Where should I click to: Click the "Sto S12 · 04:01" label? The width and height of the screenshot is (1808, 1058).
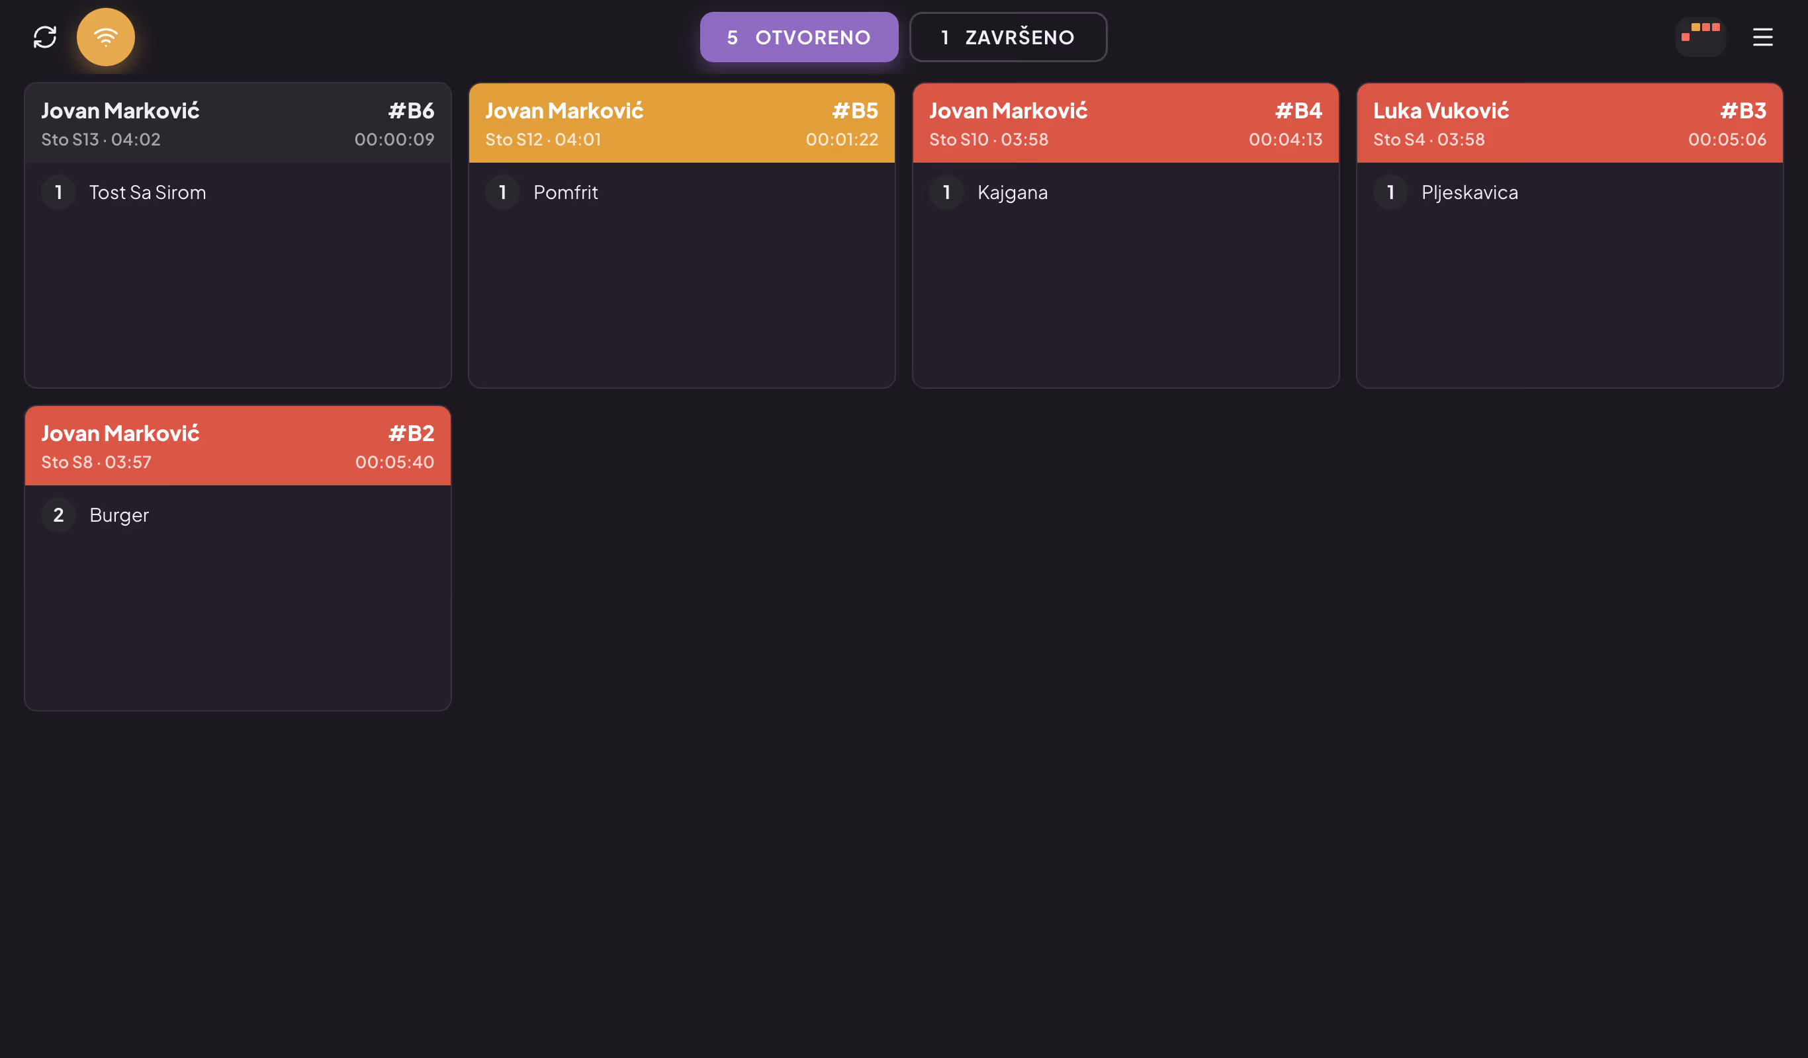(x=543, y=140)
